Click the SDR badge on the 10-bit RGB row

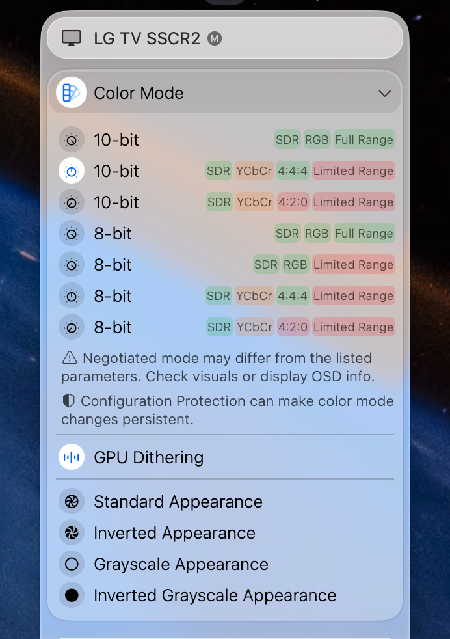(x=287, y=139)
